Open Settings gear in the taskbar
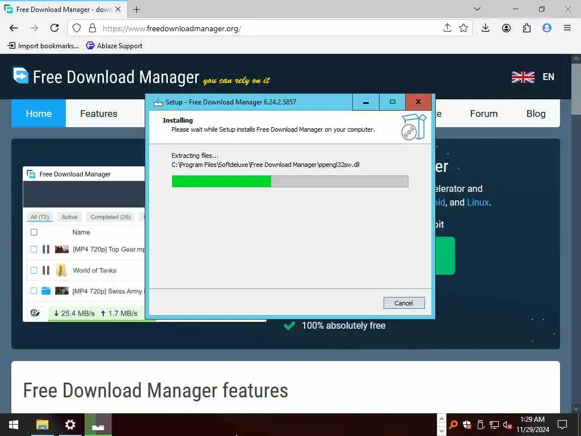This screenshot has width=581, height=436. coord(70,425)
